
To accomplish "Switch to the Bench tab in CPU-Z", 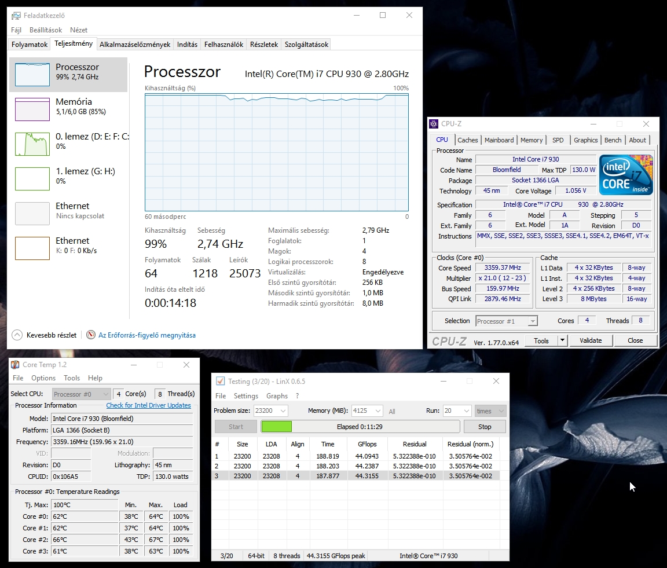I will (x=613, y=140).
